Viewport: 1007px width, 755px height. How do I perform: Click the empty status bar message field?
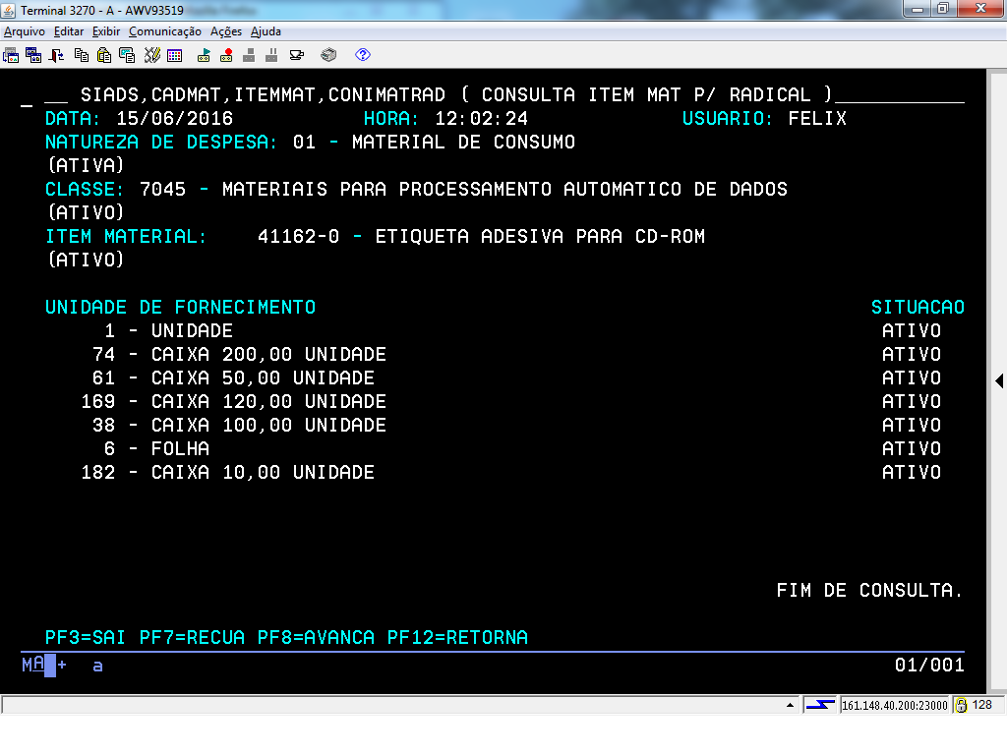[x=400, y=706]
